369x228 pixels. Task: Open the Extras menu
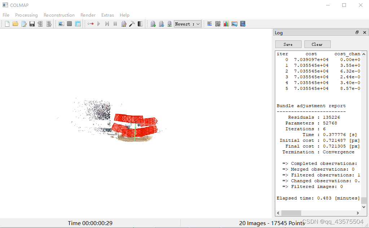(x=107, y=15)
